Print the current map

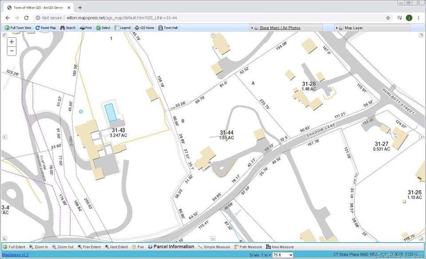86,28
